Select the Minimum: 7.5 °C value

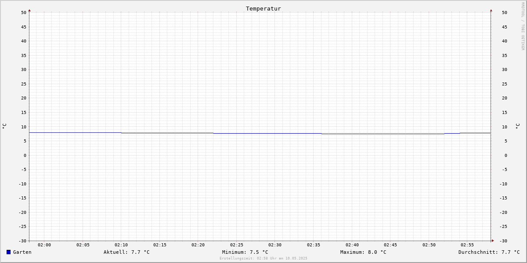pos(245,252)
